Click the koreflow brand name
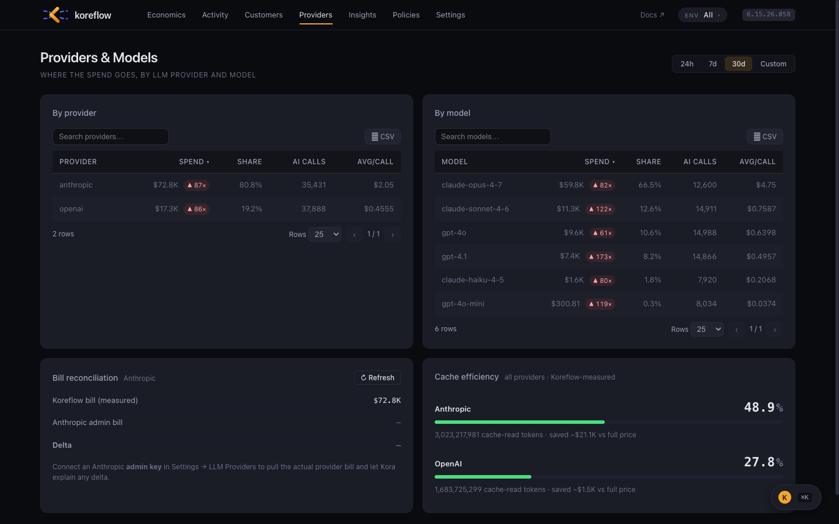839x524 pixels. click(93, 15)
